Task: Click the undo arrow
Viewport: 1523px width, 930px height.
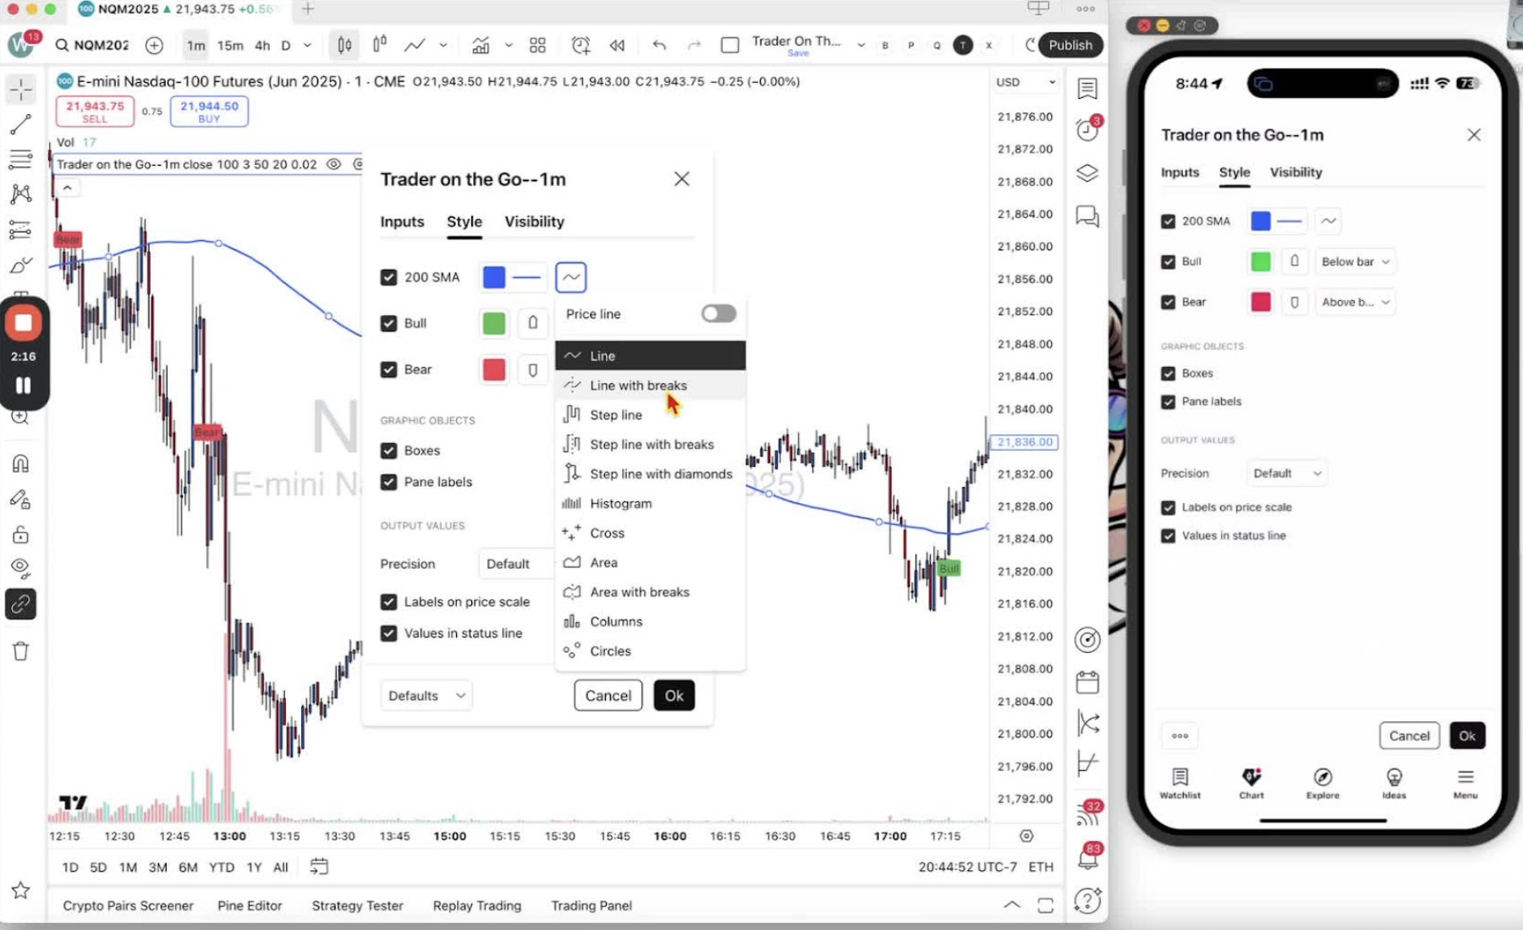Action: click(x=659, y=45)
